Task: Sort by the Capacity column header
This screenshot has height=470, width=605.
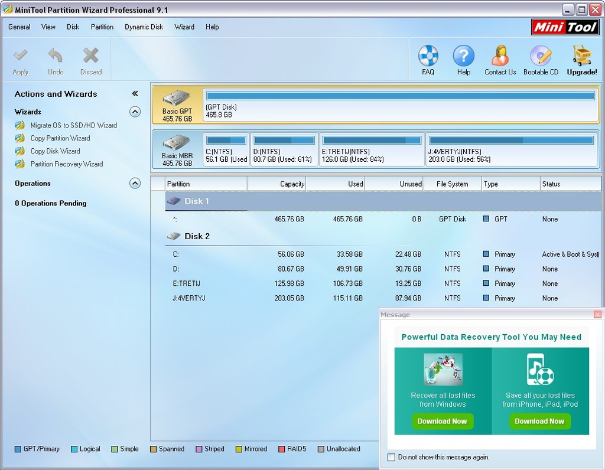Action: [277, 184]
